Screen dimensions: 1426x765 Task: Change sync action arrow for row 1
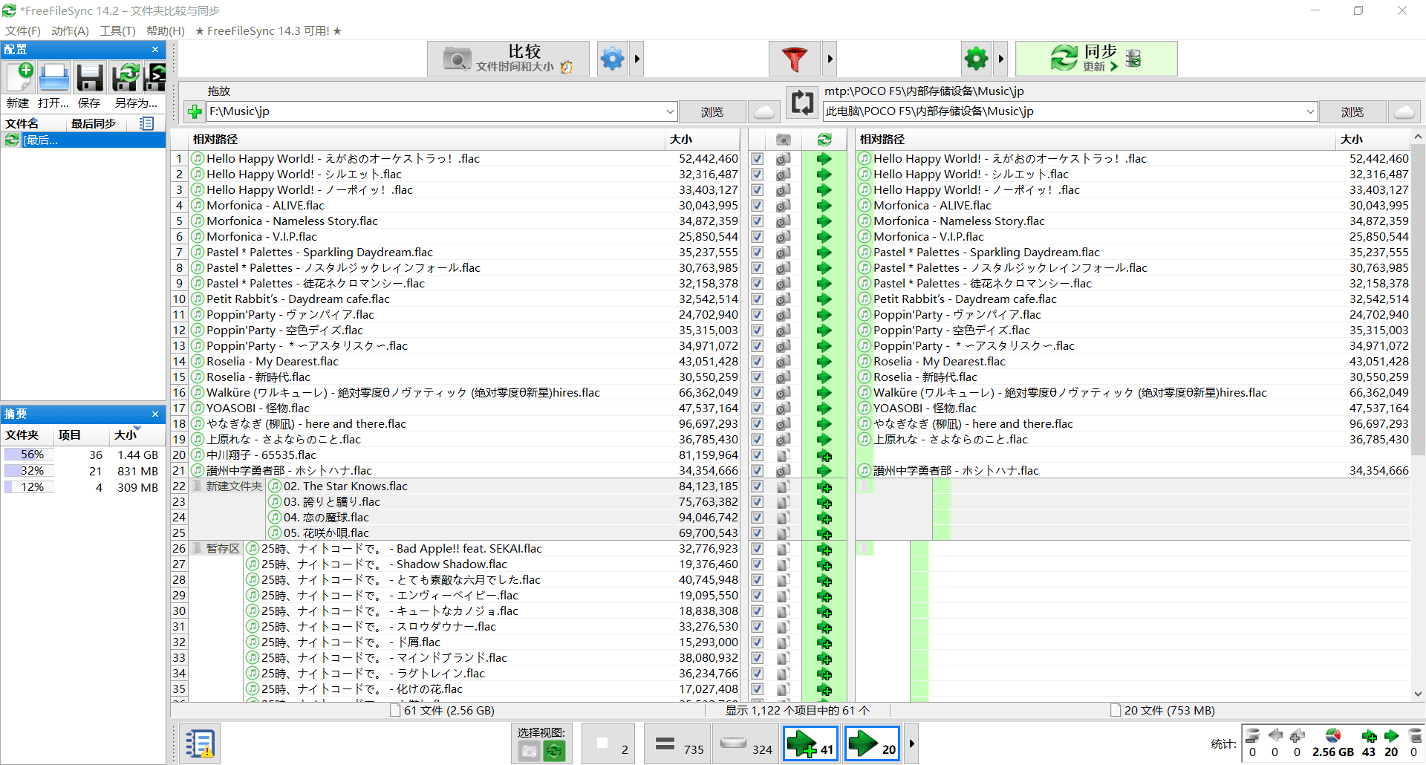(x=824, y=159)
